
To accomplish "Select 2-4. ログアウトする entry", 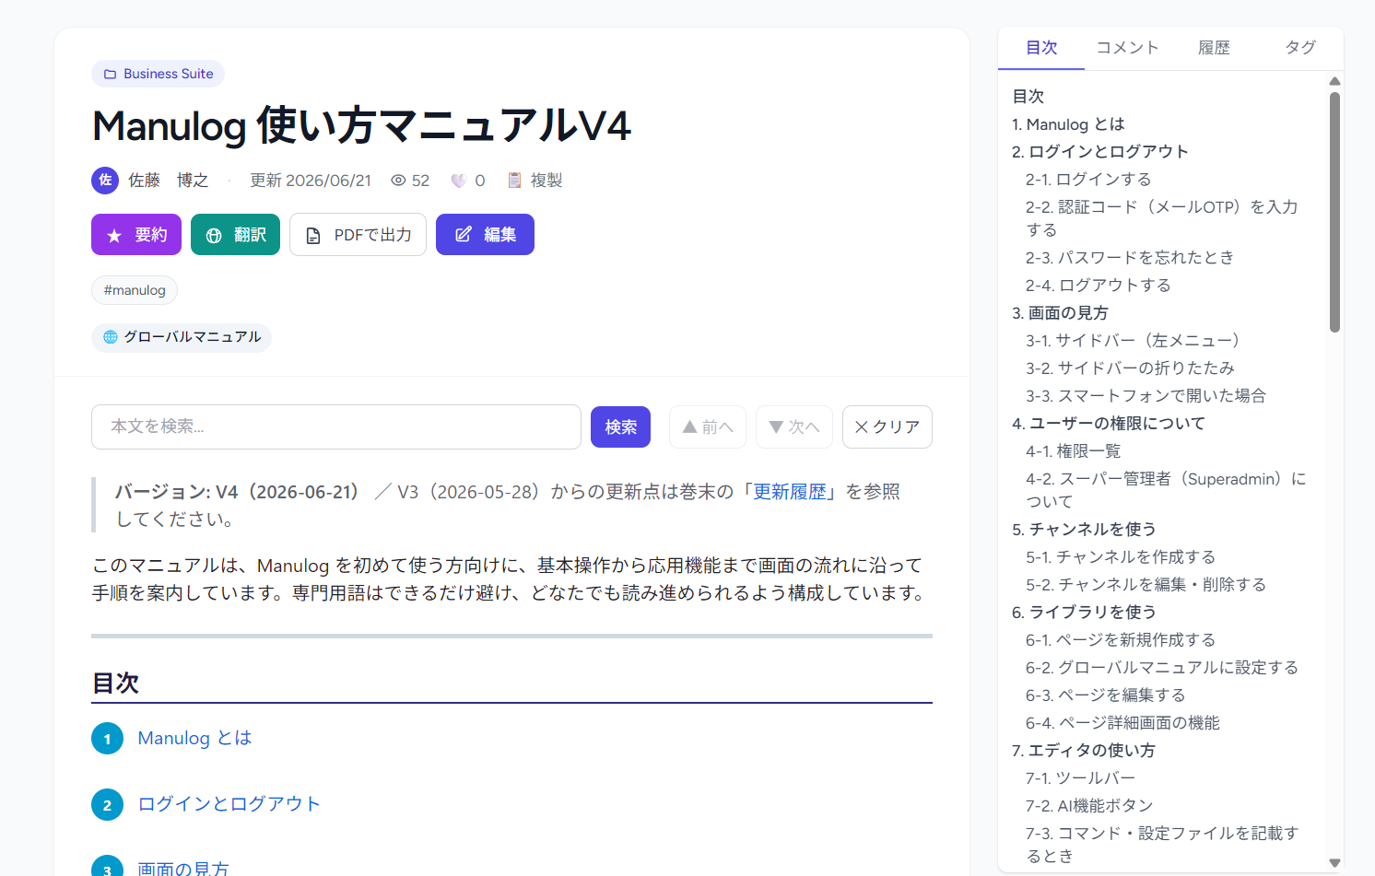I will pyautogui.click(x=1098, y=286).
